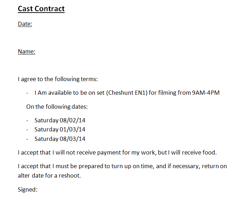This screenshot has height=201, width=235.
Task: Click the sentence about not receiving payment
Action: pos(117,152)
